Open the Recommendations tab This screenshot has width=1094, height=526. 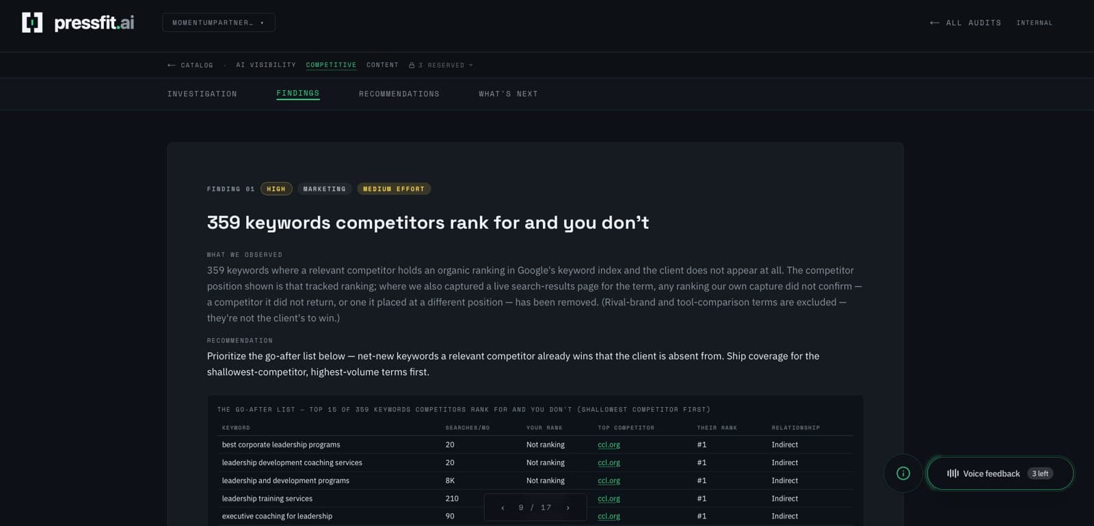coord(399,94)
